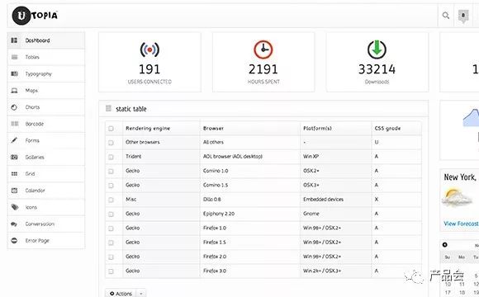Click the Barcode sidebar icon

pos(14,124)
